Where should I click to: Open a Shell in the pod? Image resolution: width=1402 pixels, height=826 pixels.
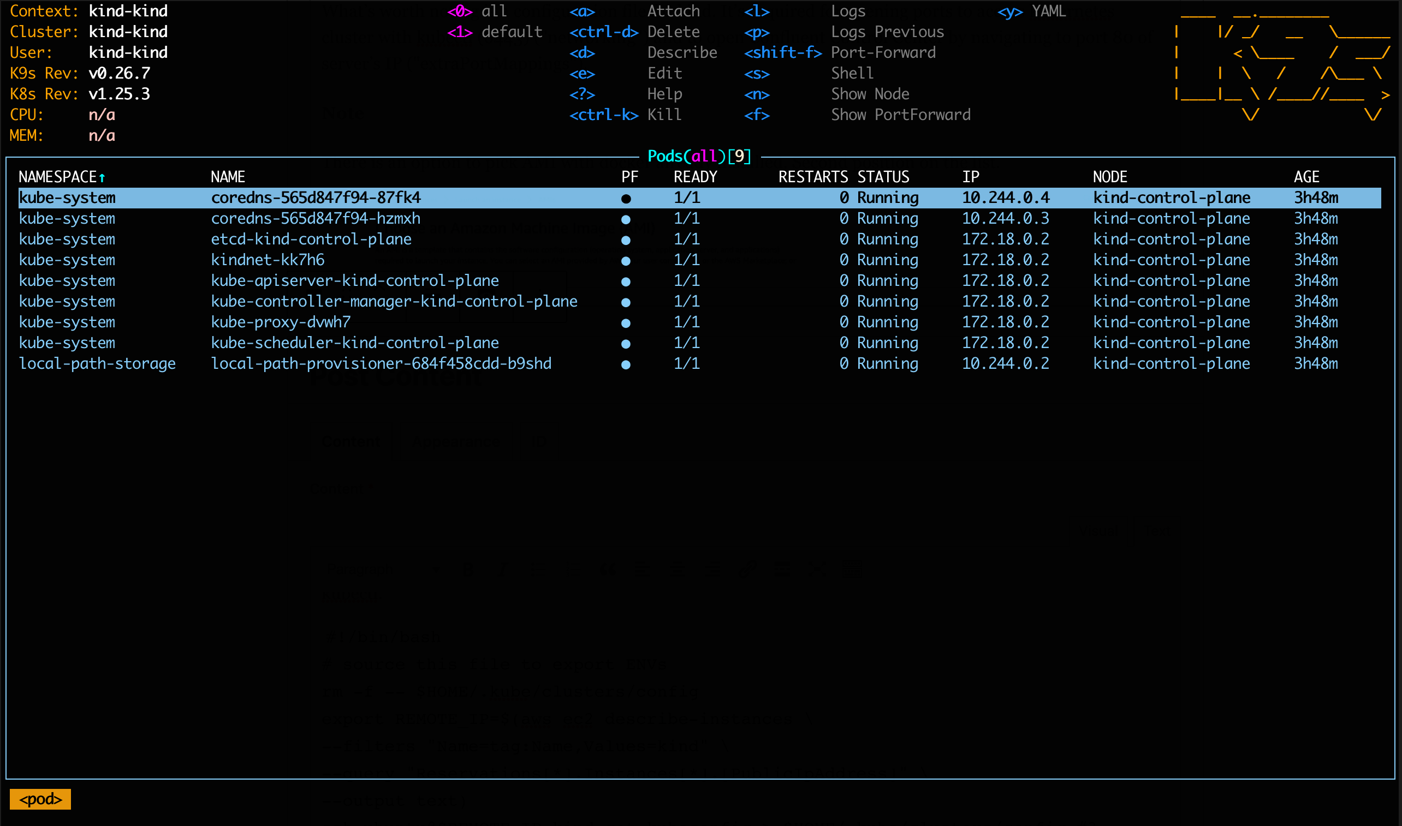click(852, 73)
